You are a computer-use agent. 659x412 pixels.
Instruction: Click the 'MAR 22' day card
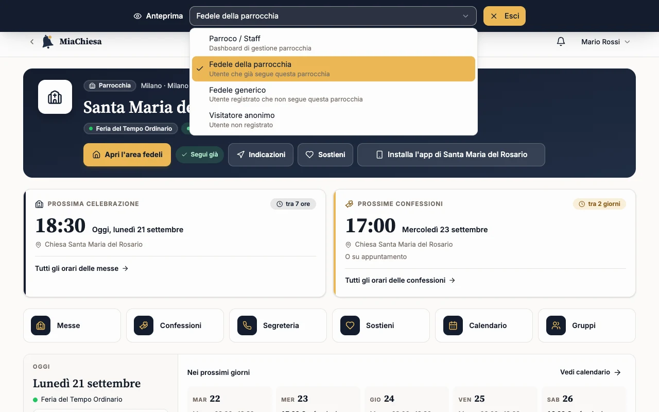tap(230, 400)
